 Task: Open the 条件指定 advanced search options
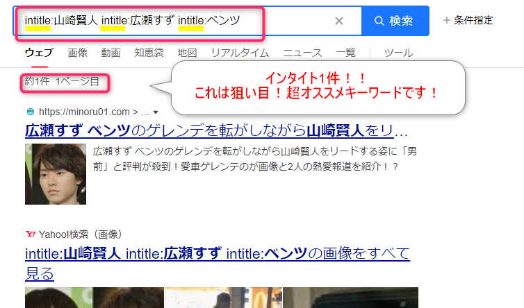point(468,21)
